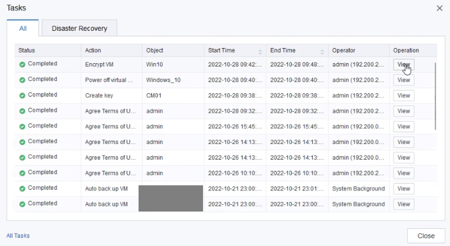Click the Completed status icon for Encrypt VM
Screen dimensions: 450x246
pyautogui.click(x=22, y=65)
